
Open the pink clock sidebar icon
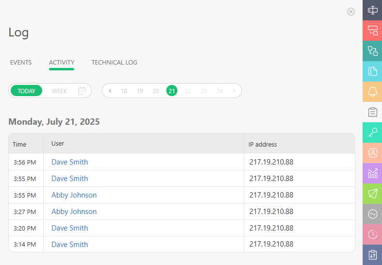point(372,234)
